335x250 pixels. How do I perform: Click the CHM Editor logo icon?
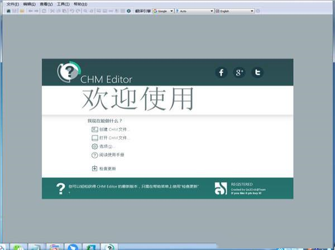point(69,72)
